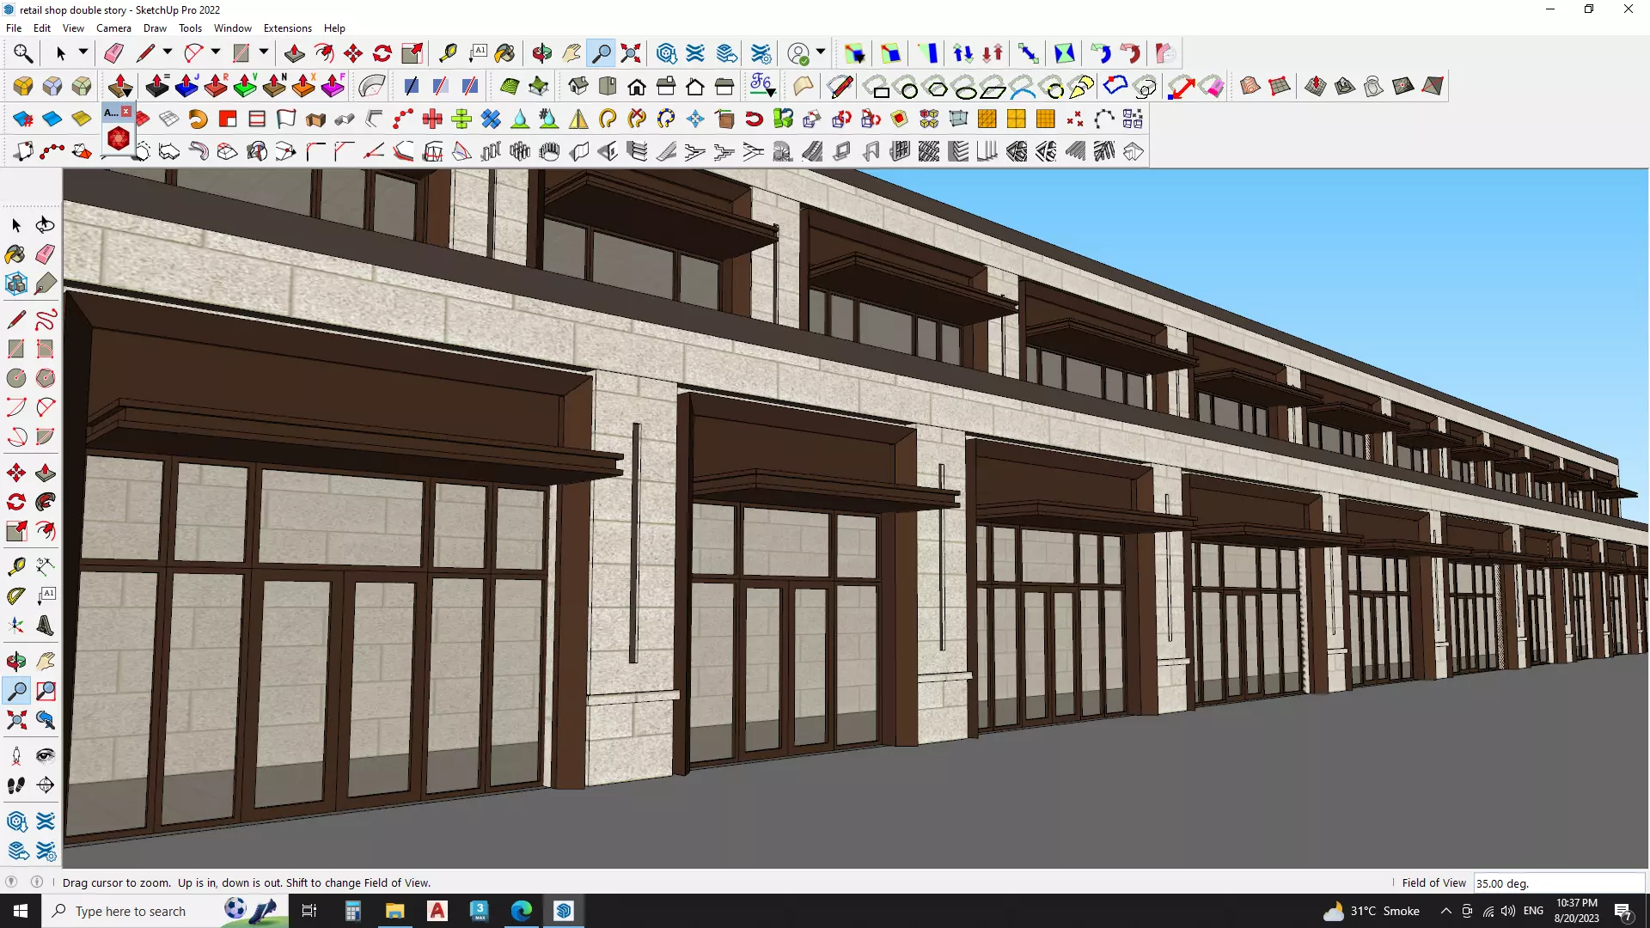Open the Extensions menu
This screenshot has width=1650, height=928.
click(x=287, y=28)
